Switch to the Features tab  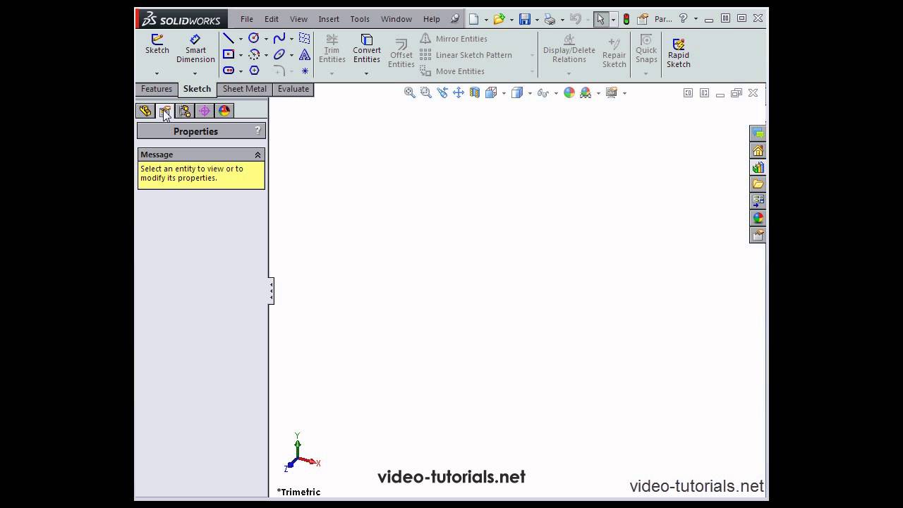(156, 89)
